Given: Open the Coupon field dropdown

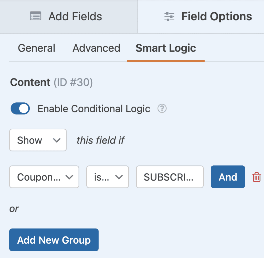Looking at the screenshot, I should pos(44,177).
